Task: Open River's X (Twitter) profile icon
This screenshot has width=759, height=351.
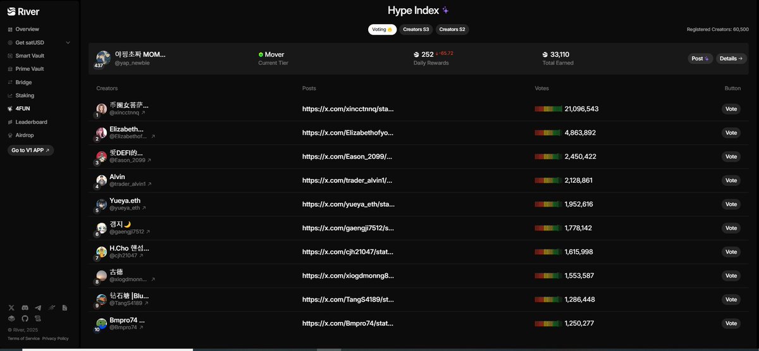Action: pos(11,307)
